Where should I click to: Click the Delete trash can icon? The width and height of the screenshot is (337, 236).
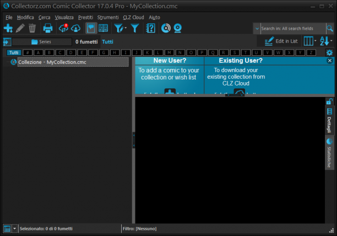(x=32, y=28)
